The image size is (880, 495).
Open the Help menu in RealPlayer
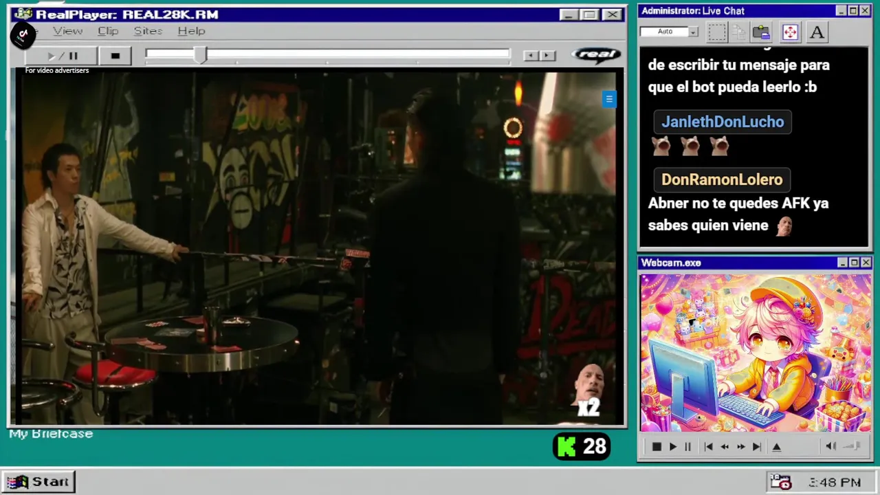tap(191, 31)
